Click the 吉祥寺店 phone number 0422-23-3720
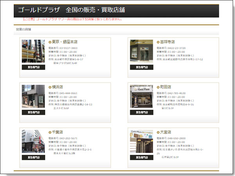Viewport: 235px width, 176px height. pyautogui.click(x=177, y=48)
